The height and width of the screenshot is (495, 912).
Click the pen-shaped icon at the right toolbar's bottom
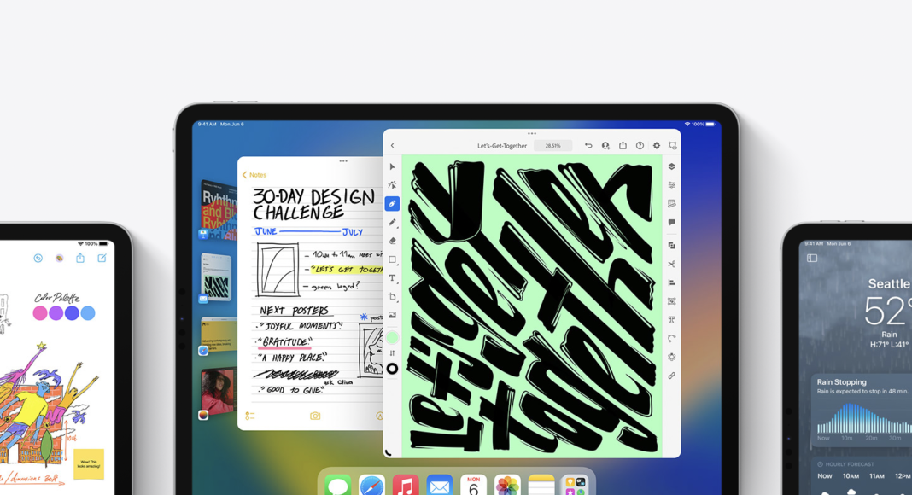coord(672,376)
